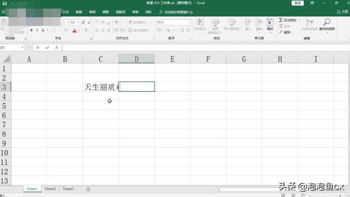This screenshot has width=350, height=197.
Task: Open the Data (数据) ribbon tab
Action: pos(79,12)
